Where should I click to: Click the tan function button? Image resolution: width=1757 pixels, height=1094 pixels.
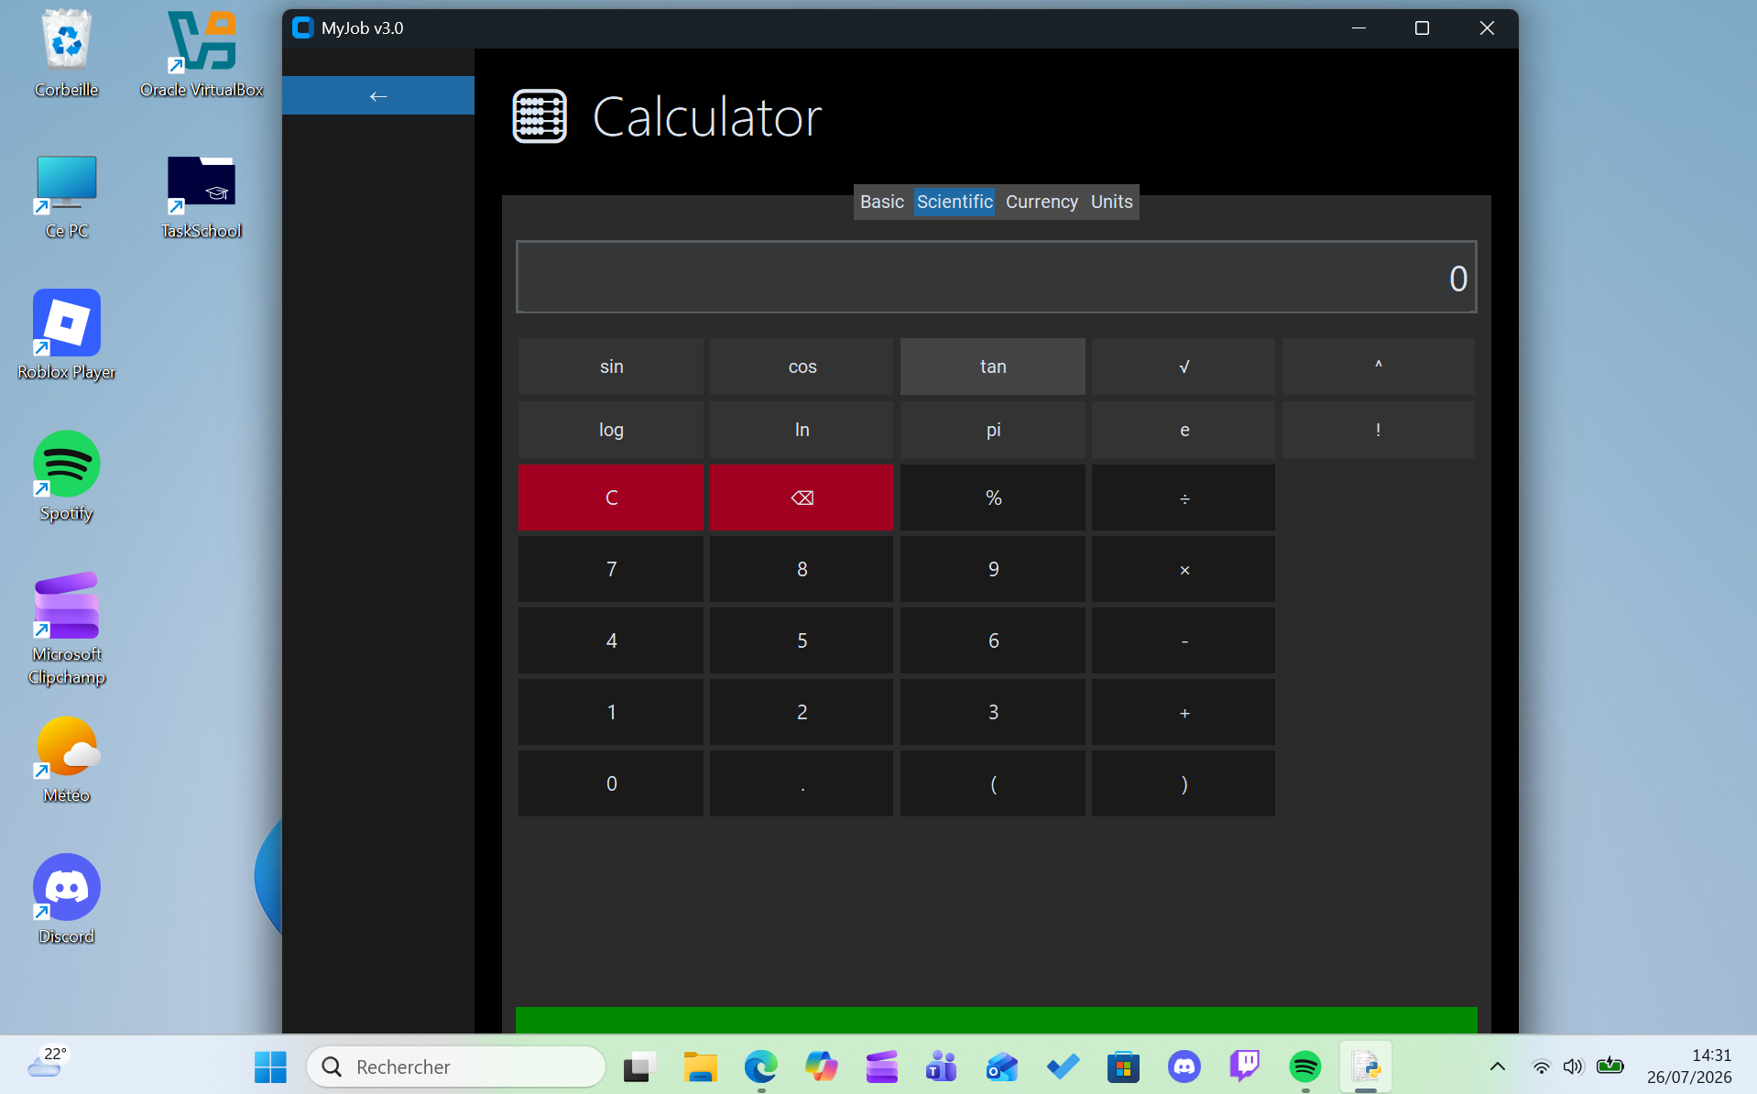[x=993, y=366]
